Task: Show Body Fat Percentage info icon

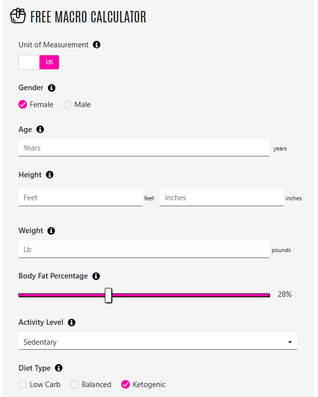Action: 96,276
